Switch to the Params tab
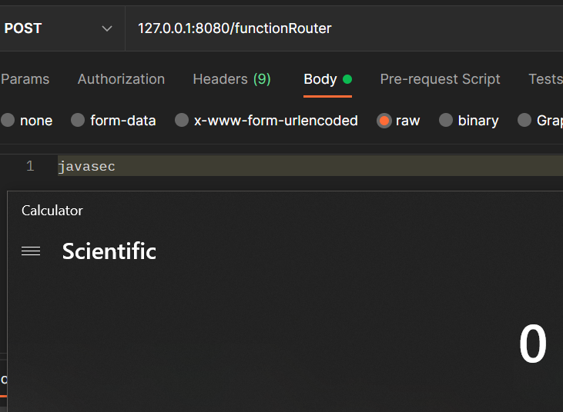Viewport: 563px width, 412px height. pos(25,79)
